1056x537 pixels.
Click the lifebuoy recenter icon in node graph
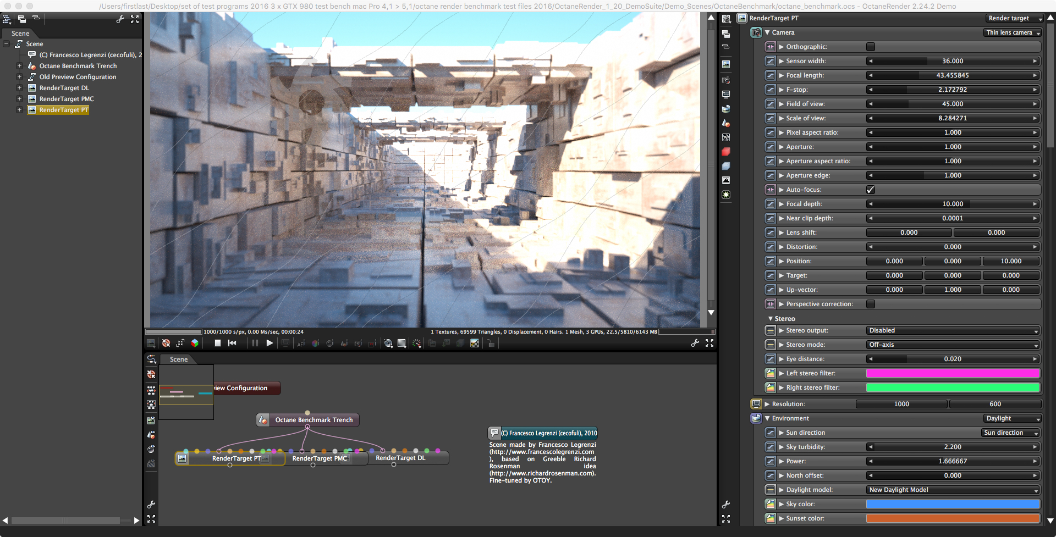click(x=151, y=374)
